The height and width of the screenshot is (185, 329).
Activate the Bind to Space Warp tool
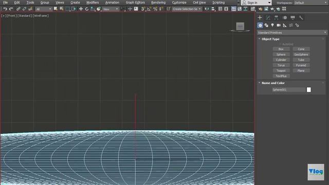point(30,9)
